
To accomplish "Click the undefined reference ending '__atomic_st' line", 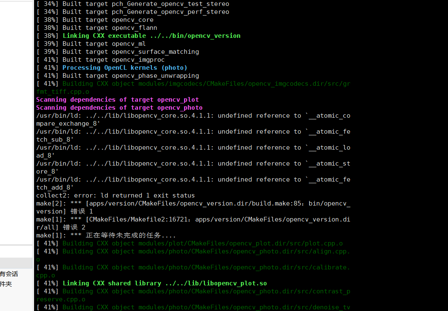I will 193,164.
